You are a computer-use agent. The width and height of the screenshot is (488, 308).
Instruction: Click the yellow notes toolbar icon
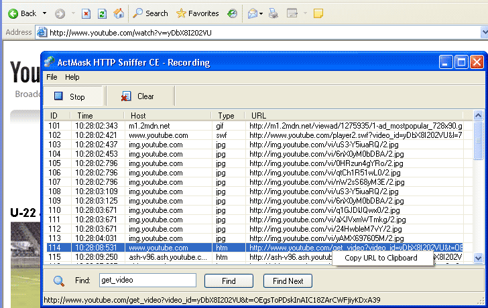318,13
